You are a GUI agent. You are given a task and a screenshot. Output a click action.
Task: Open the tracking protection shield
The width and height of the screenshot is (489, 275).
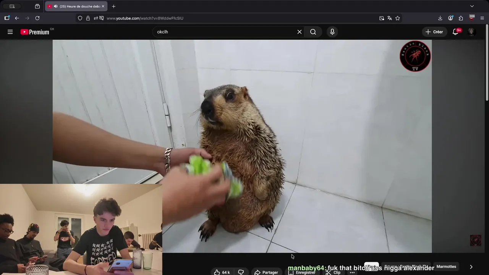[x=80, y=18]
